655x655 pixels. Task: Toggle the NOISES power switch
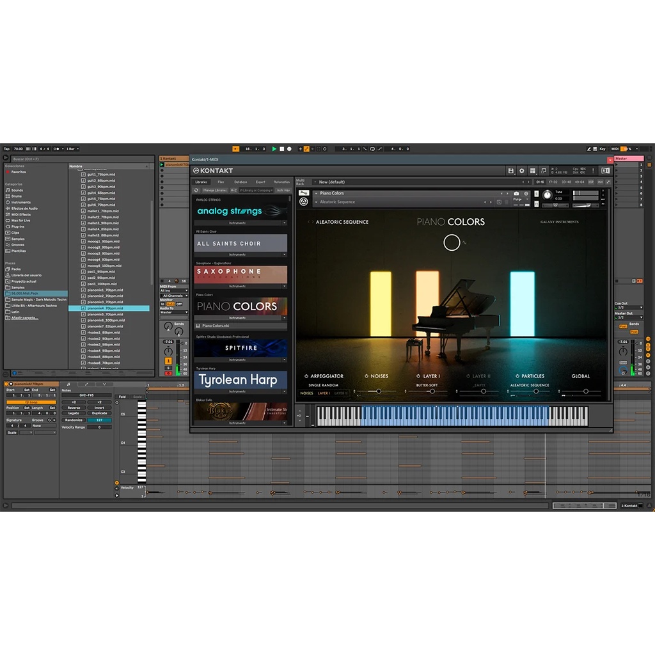(x=367, y=376)
